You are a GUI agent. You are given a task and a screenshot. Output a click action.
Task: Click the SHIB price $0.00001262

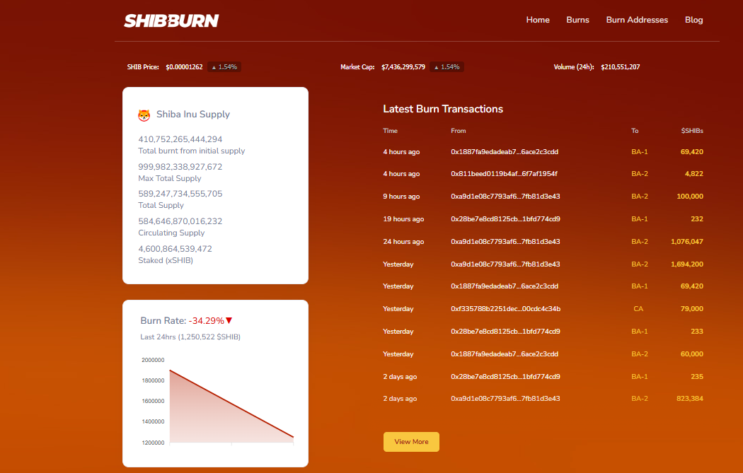[184, 67]
